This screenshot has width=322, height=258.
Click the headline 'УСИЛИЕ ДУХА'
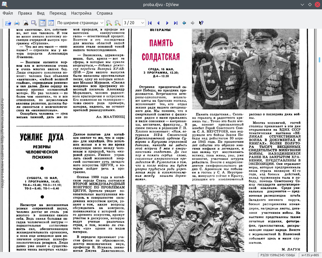pyautogui.click(x=42, y=137)
